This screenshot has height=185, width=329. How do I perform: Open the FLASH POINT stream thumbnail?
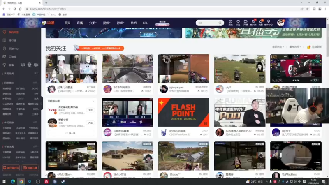(x=183, y=112)
